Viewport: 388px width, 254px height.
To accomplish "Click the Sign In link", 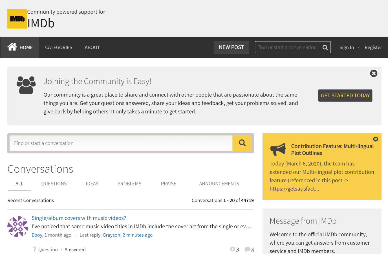I will coord(347,47).
